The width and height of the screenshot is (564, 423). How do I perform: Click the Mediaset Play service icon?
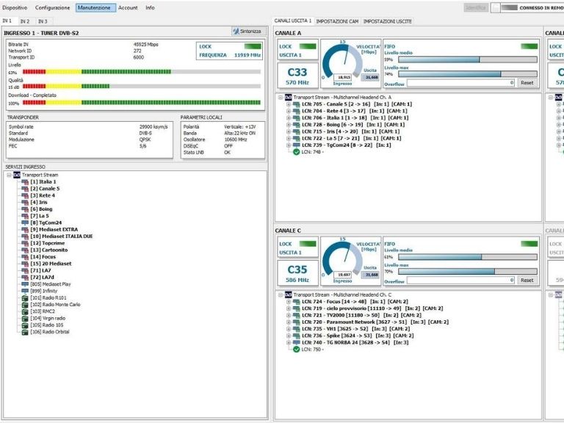pyautogui.click(x=25, y=284)
